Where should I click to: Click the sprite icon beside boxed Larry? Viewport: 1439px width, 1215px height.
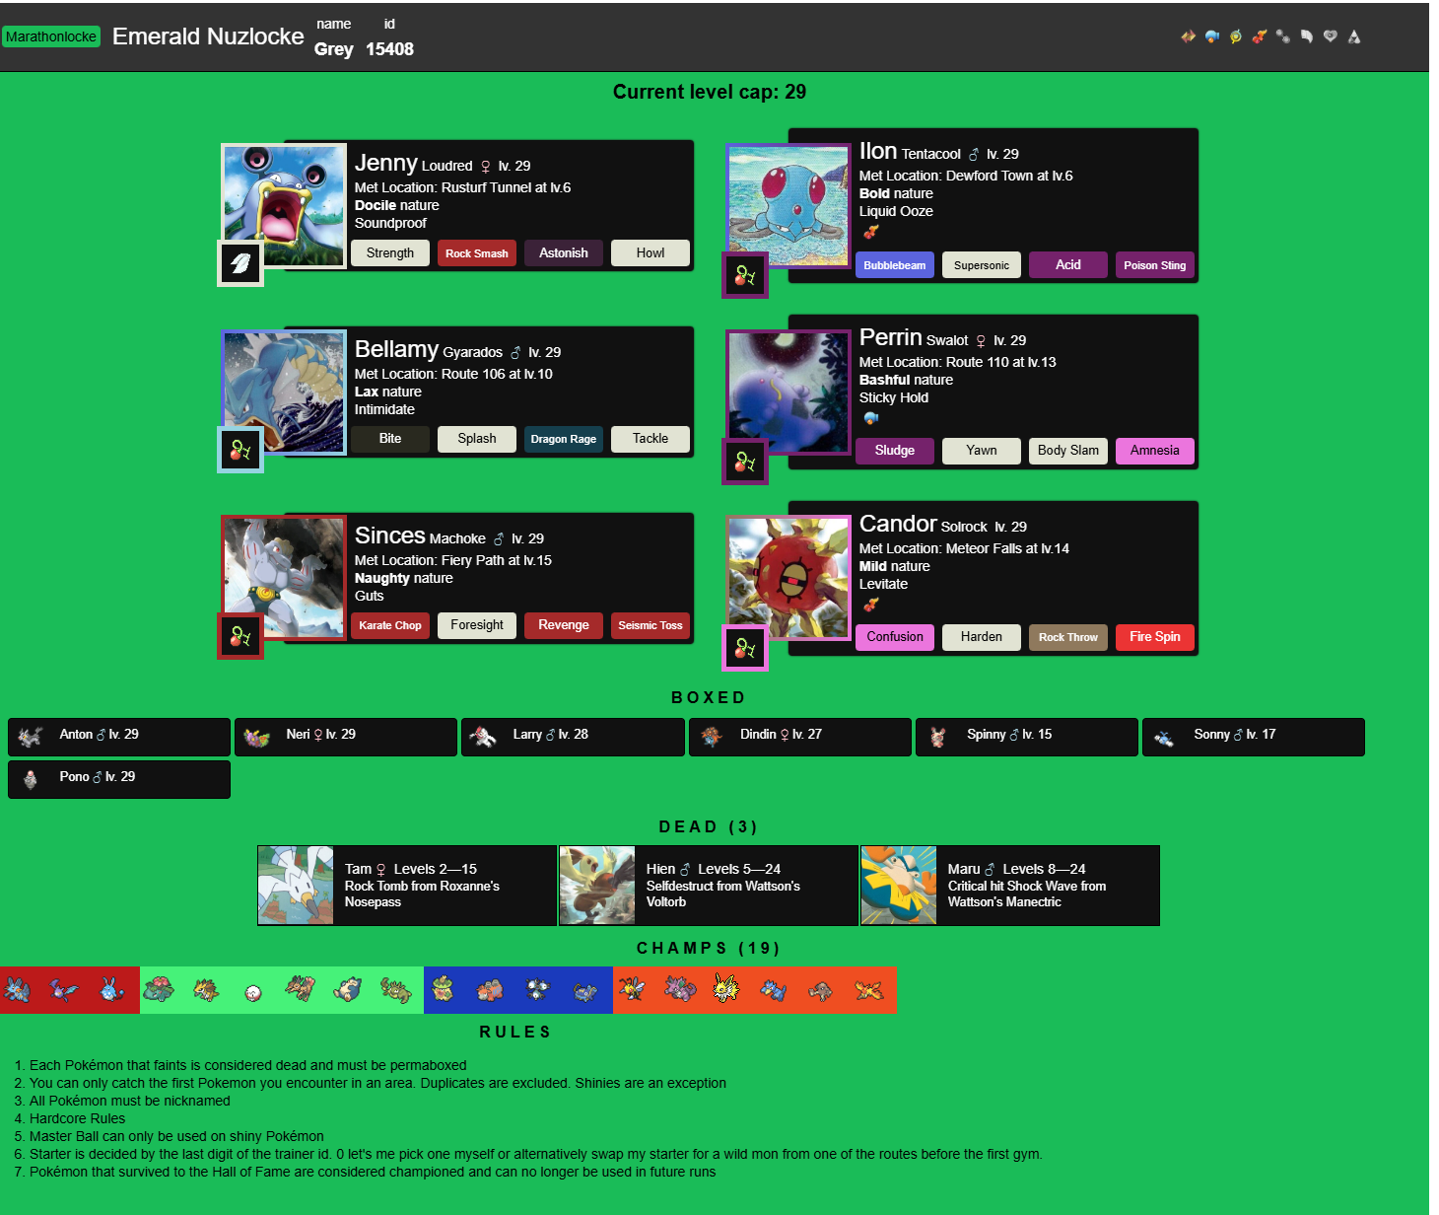pyautogui.click(x=484, y=737)
